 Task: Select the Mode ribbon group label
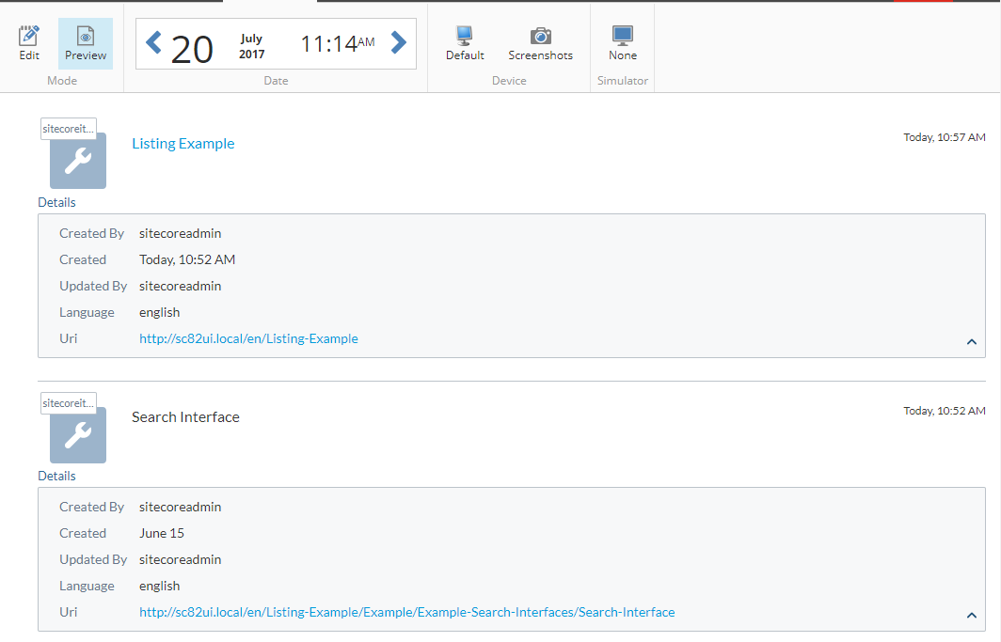coord(61,80)
